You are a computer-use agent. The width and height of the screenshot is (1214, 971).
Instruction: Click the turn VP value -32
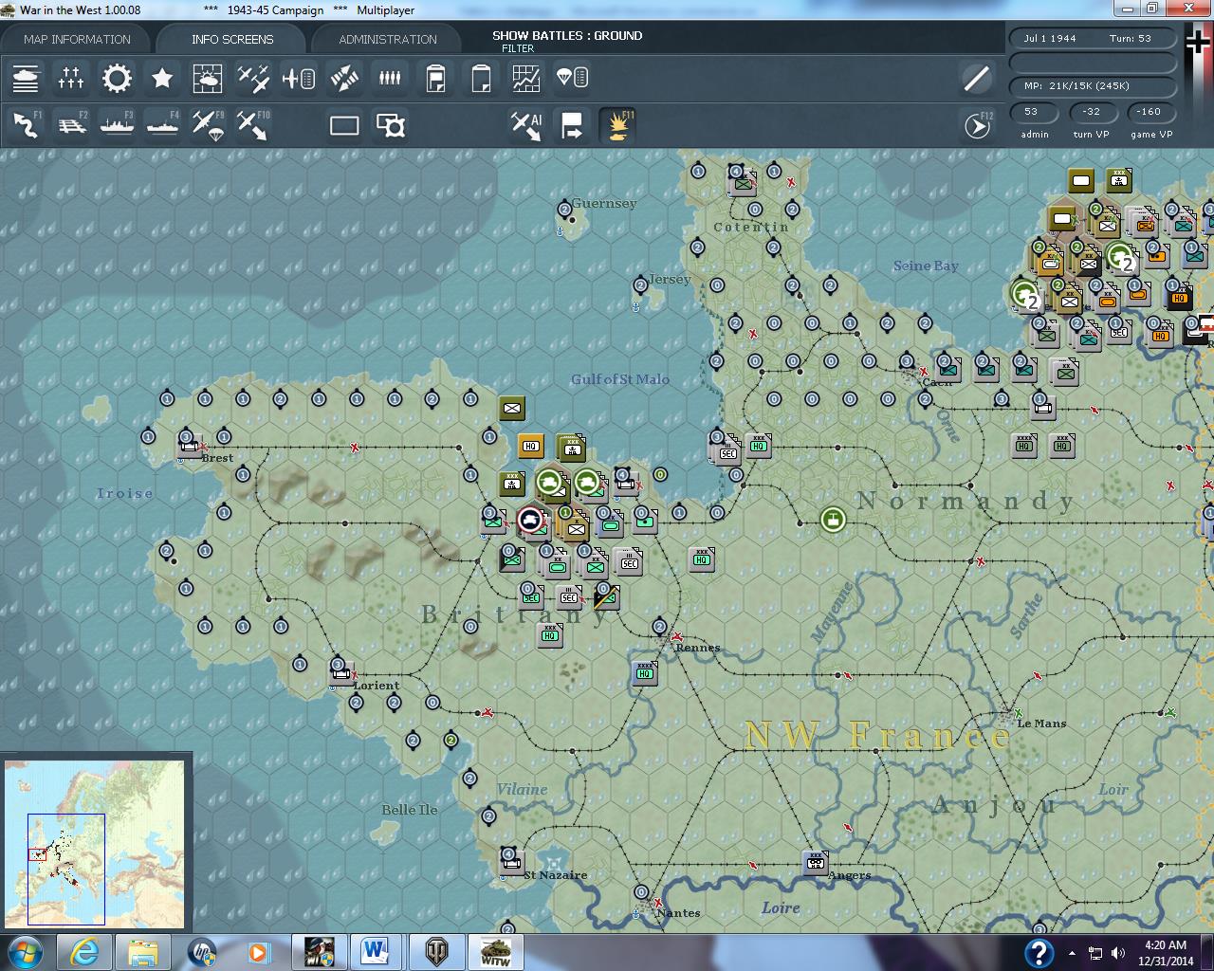[1092, 112]
